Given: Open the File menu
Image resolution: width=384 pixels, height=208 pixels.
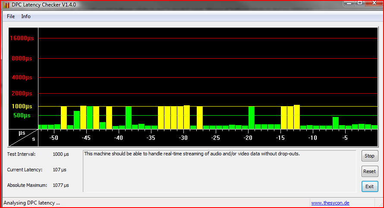Looking at the screenshot, I should 11,16.
